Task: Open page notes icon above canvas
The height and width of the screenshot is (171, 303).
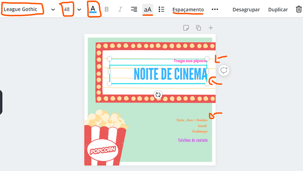Action: tap(186, 28)
